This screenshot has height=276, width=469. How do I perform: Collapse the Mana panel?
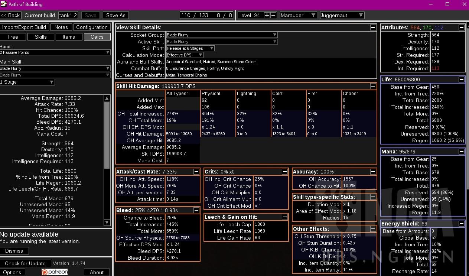(461, 152)
